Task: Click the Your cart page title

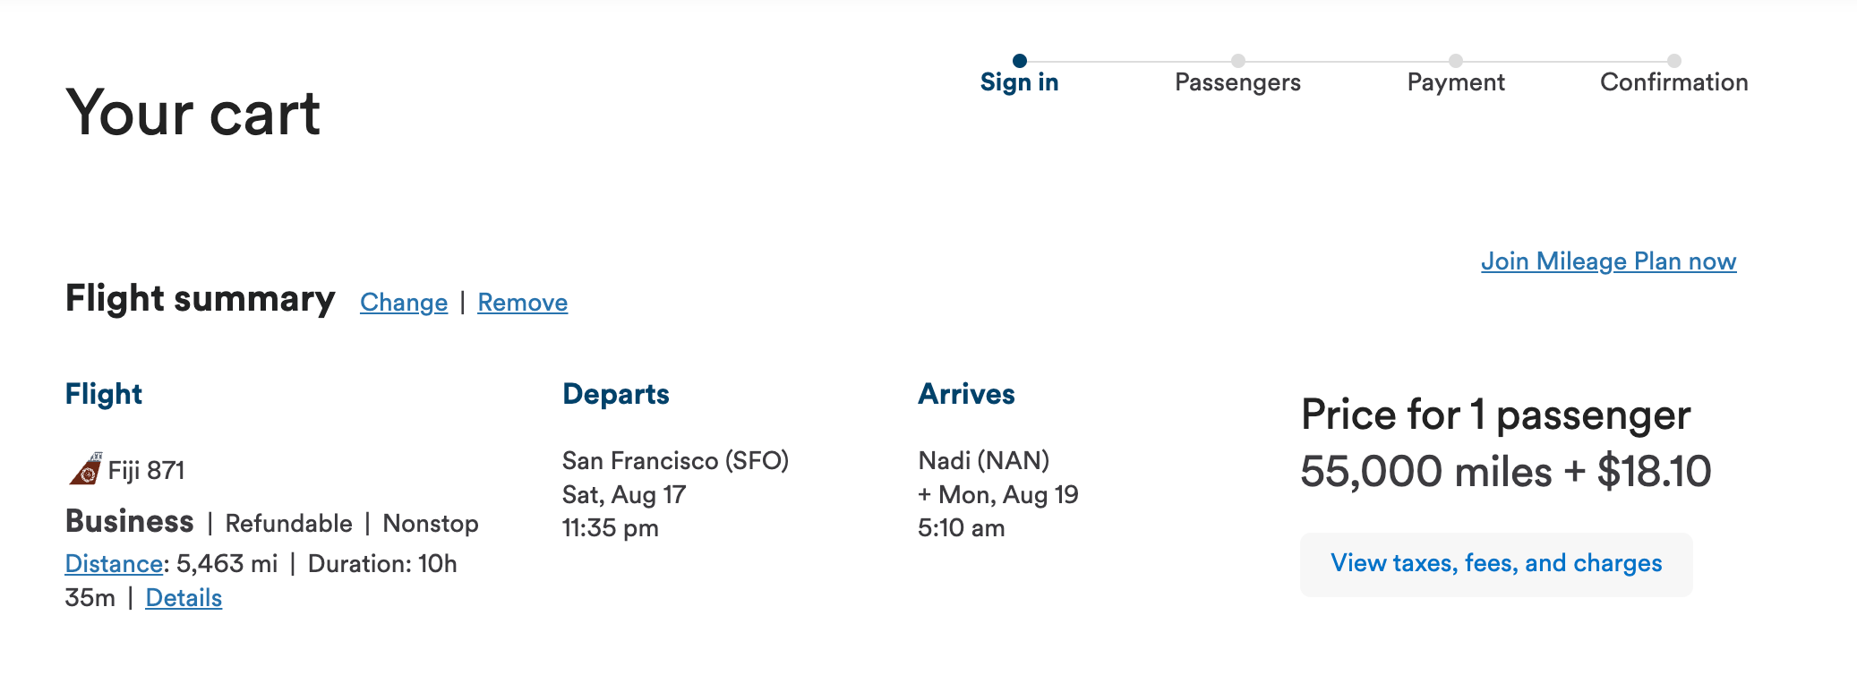Action: [x=193, y=112]
